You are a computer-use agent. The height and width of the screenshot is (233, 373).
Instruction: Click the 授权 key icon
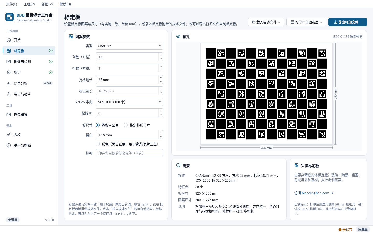point(9,135)
